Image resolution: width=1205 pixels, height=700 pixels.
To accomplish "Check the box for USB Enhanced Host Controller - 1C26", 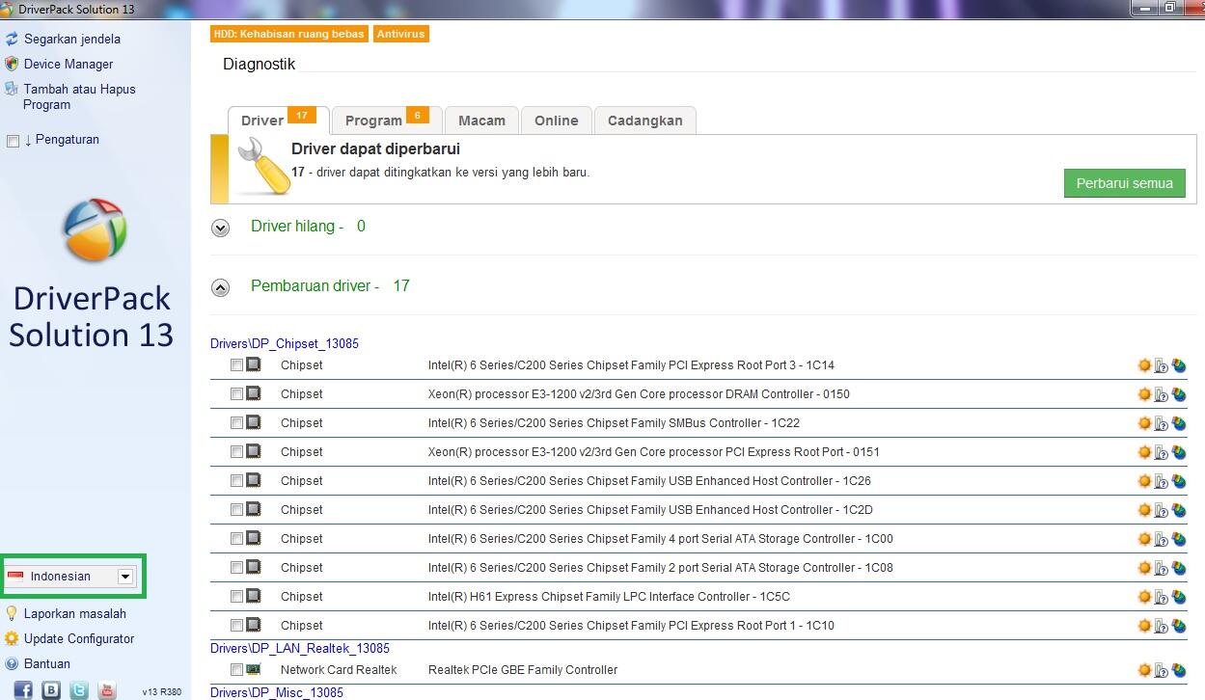I will 236,481.
